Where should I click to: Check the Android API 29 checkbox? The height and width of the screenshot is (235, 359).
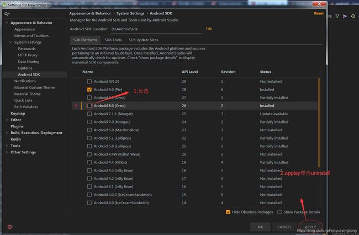[x=89, y=82]
